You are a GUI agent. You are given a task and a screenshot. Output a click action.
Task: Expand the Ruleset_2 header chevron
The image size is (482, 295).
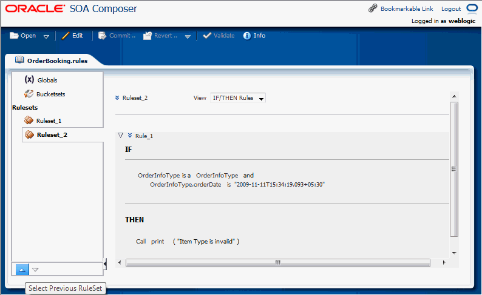[x=117, y=98]
